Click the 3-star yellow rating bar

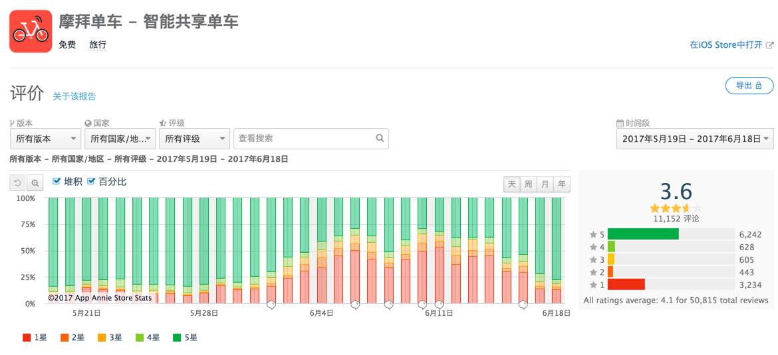611,259
